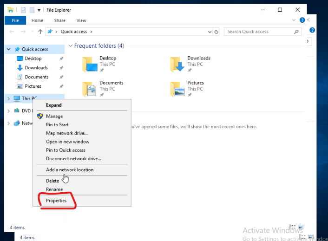The height and width of the screenshot is (241, 328).
Task: Select Desktop in the navigation pane
Action: (33, 59)
